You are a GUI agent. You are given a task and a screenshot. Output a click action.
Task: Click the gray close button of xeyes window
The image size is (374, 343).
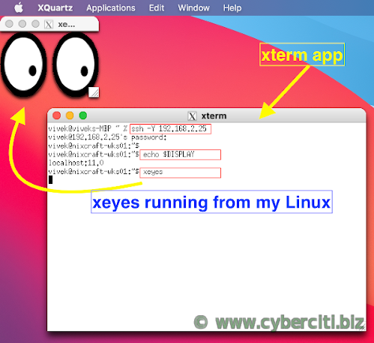(9, 24)
